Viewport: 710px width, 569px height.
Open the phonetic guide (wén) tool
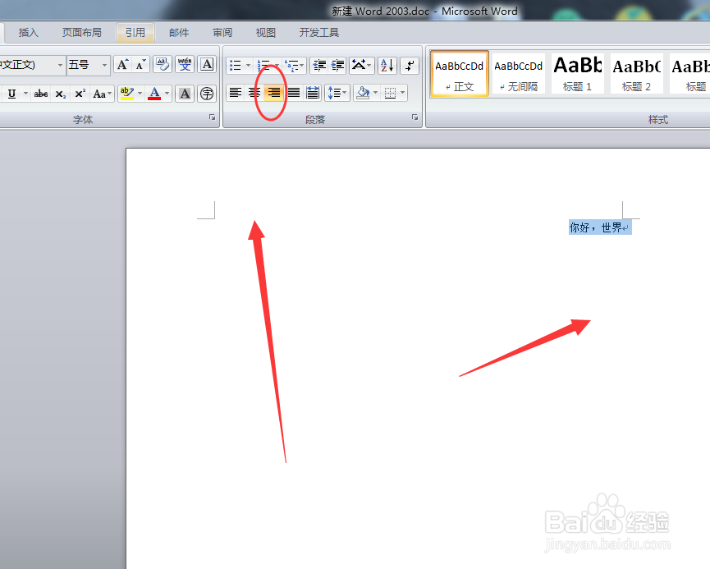click(185, 65)
